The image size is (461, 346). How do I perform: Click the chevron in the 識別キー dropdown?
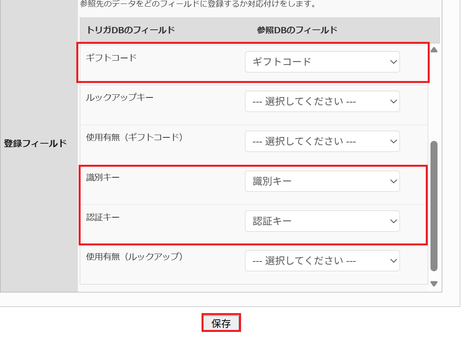click(393, 181)
